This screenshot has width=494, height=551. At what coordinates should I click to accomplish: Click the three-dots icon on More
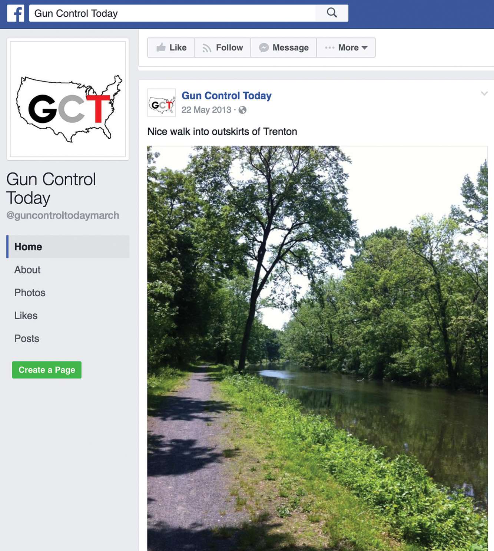click(329, 47)
